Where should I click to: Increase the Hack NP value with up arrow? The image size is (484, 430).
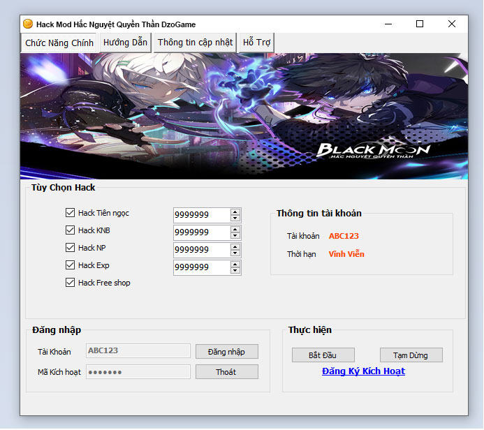[235, 247]
